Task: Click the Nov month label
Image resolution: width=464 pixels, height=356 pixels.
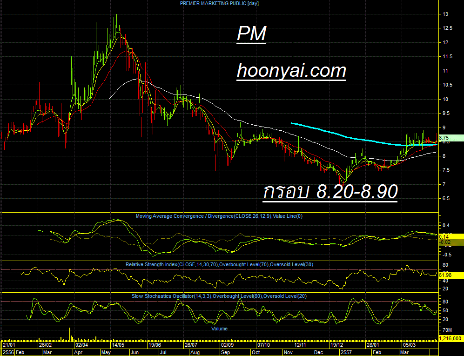Action: 288,352
